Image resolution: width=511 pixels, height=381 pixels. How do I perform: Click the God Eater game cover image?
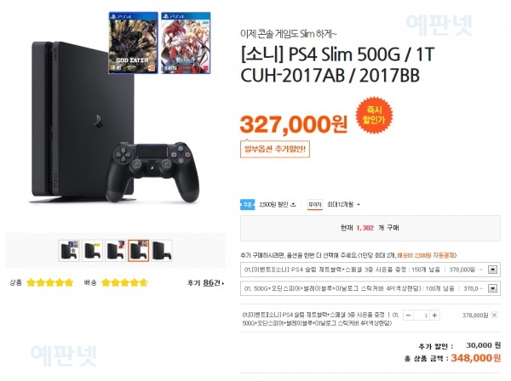coord(133,43)
